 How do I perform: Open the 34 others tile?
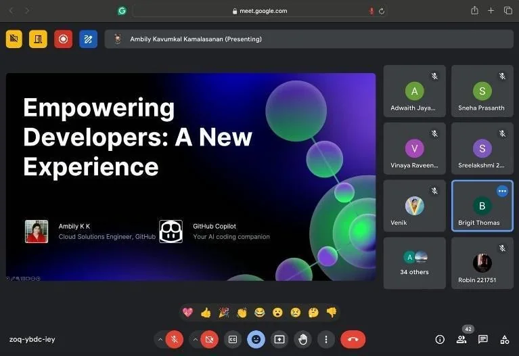tap(414, 263)
